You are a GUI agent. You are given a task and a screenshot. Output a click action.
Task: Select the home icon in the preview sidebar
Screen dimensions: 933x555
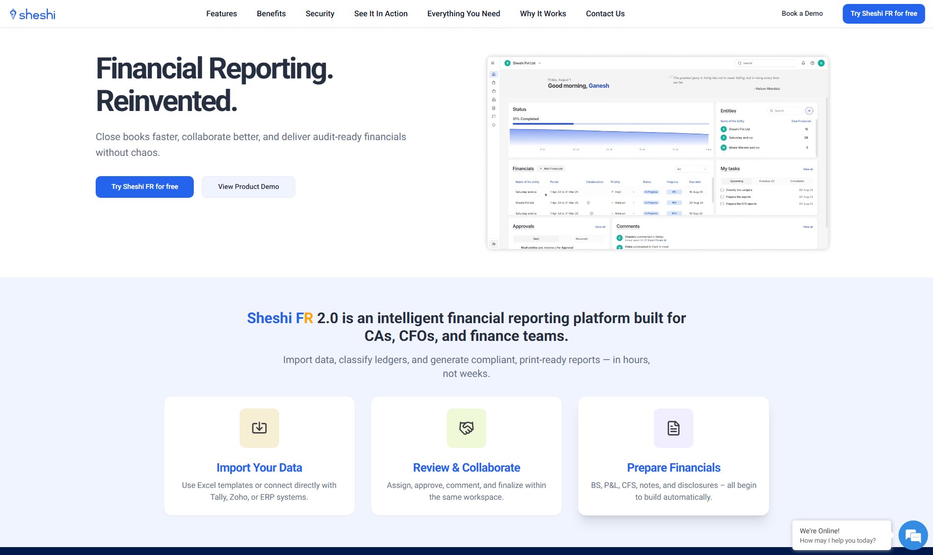494,74
